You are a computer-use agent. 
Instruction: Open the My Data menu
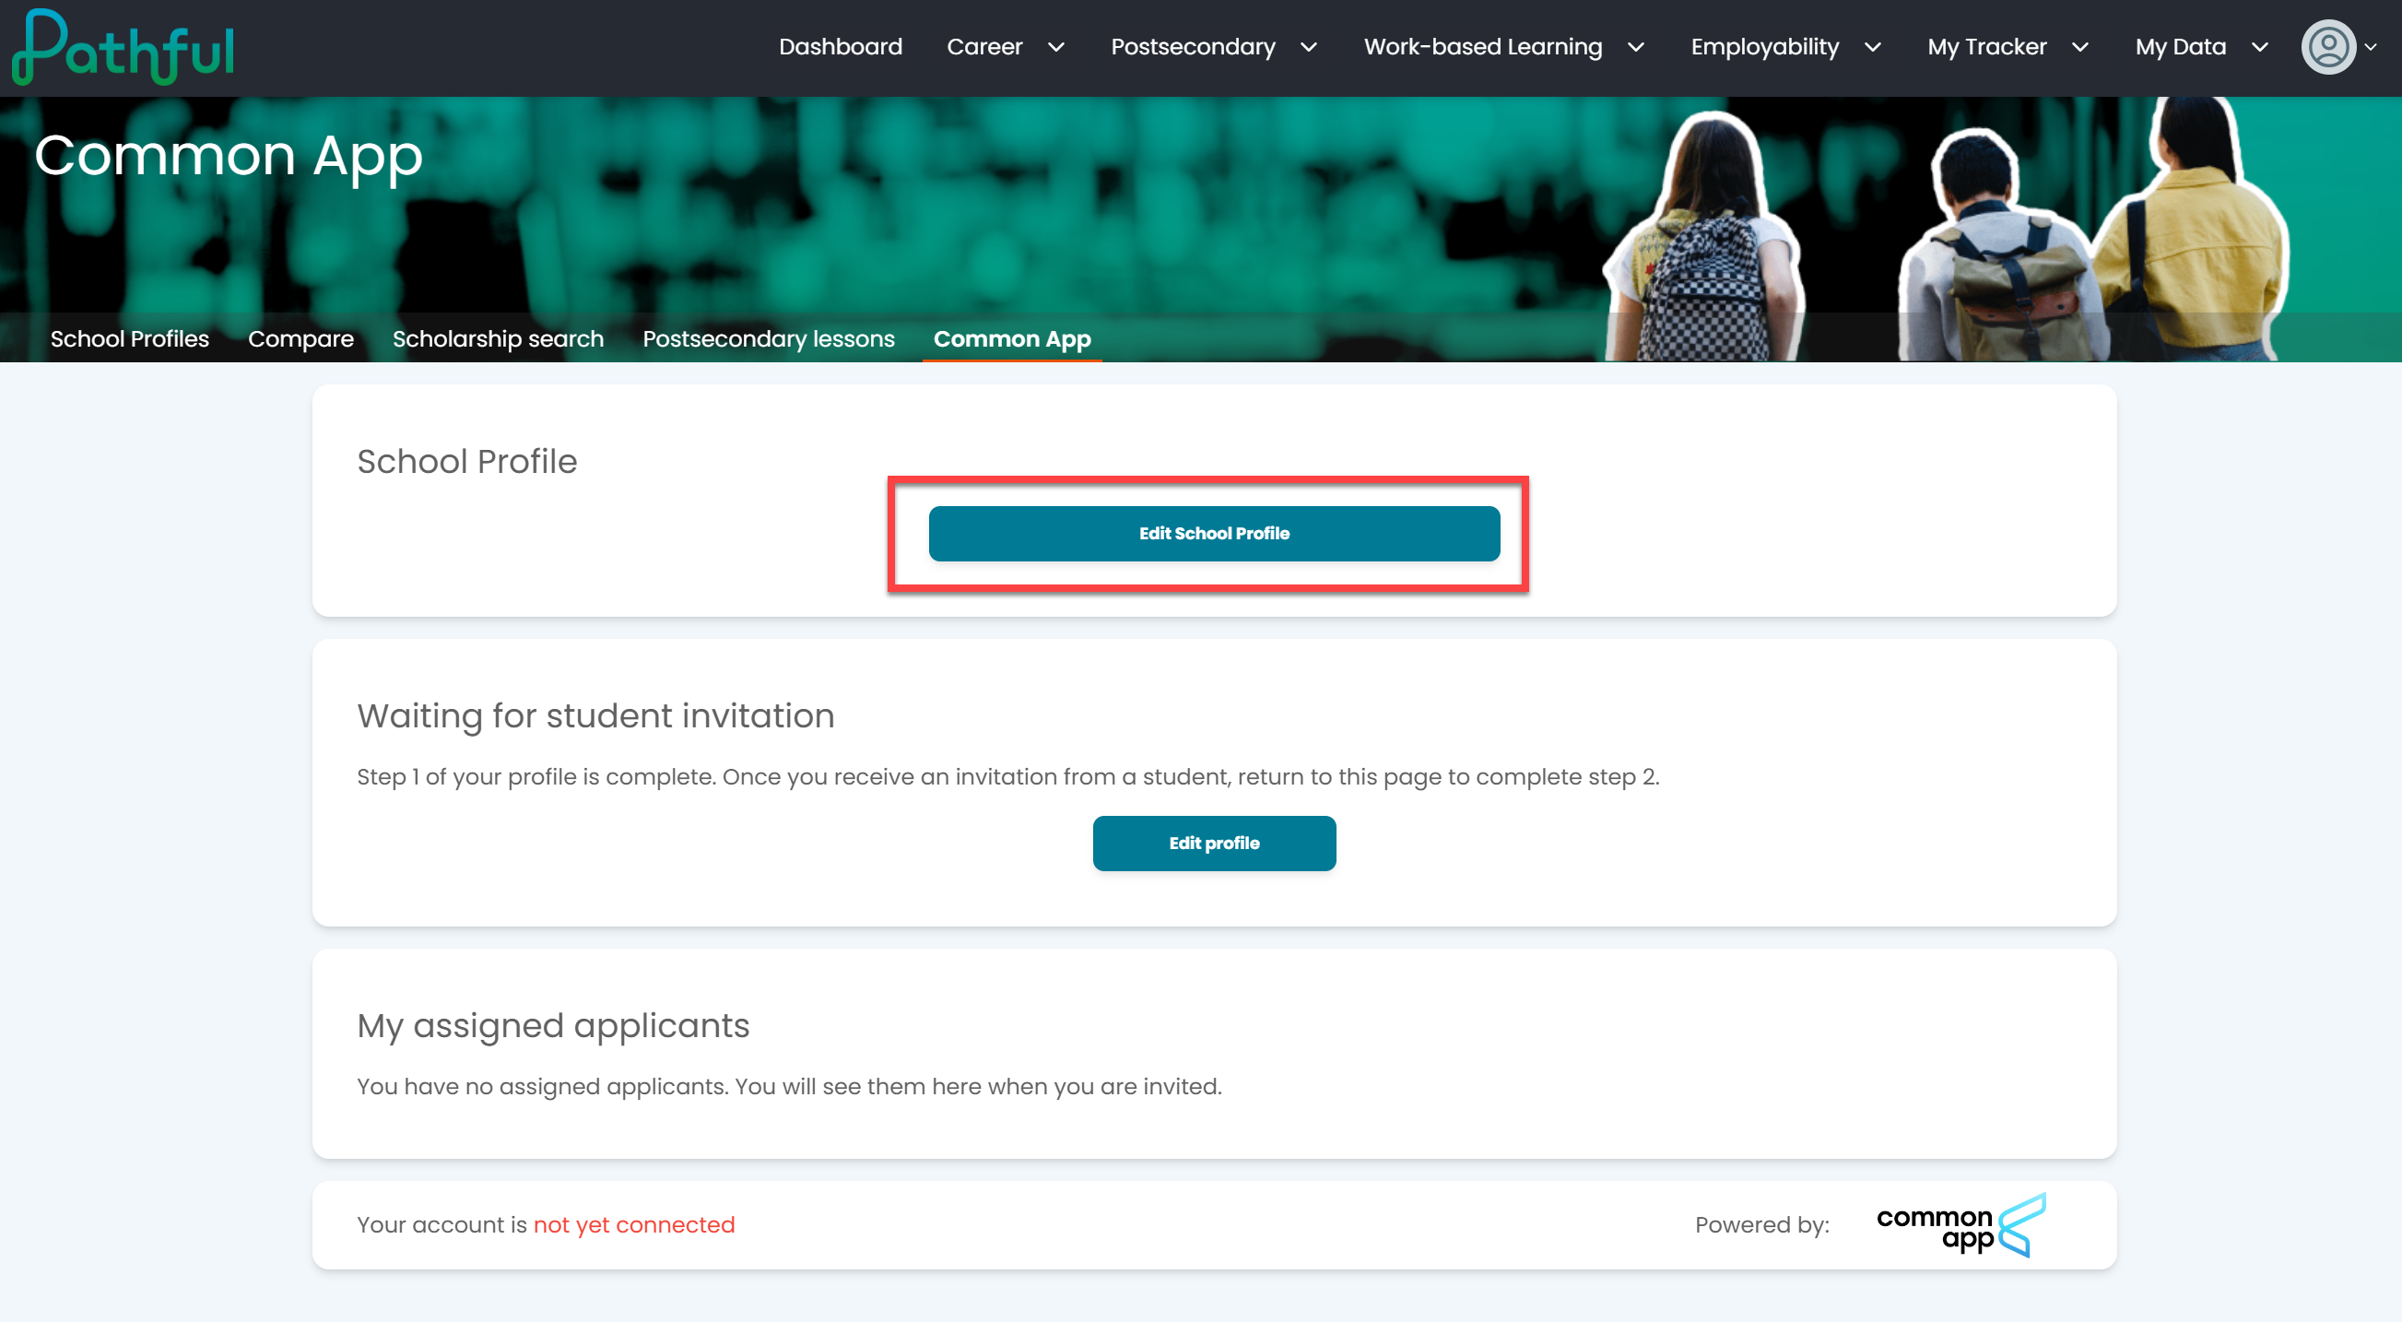[x=2180, y=47]
